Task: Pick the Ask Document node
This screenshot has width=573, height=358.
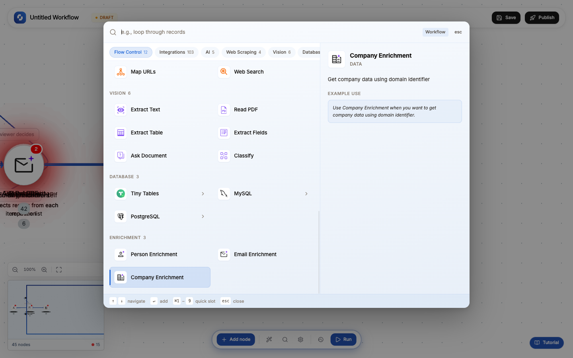Action: (x=160, y=156)
